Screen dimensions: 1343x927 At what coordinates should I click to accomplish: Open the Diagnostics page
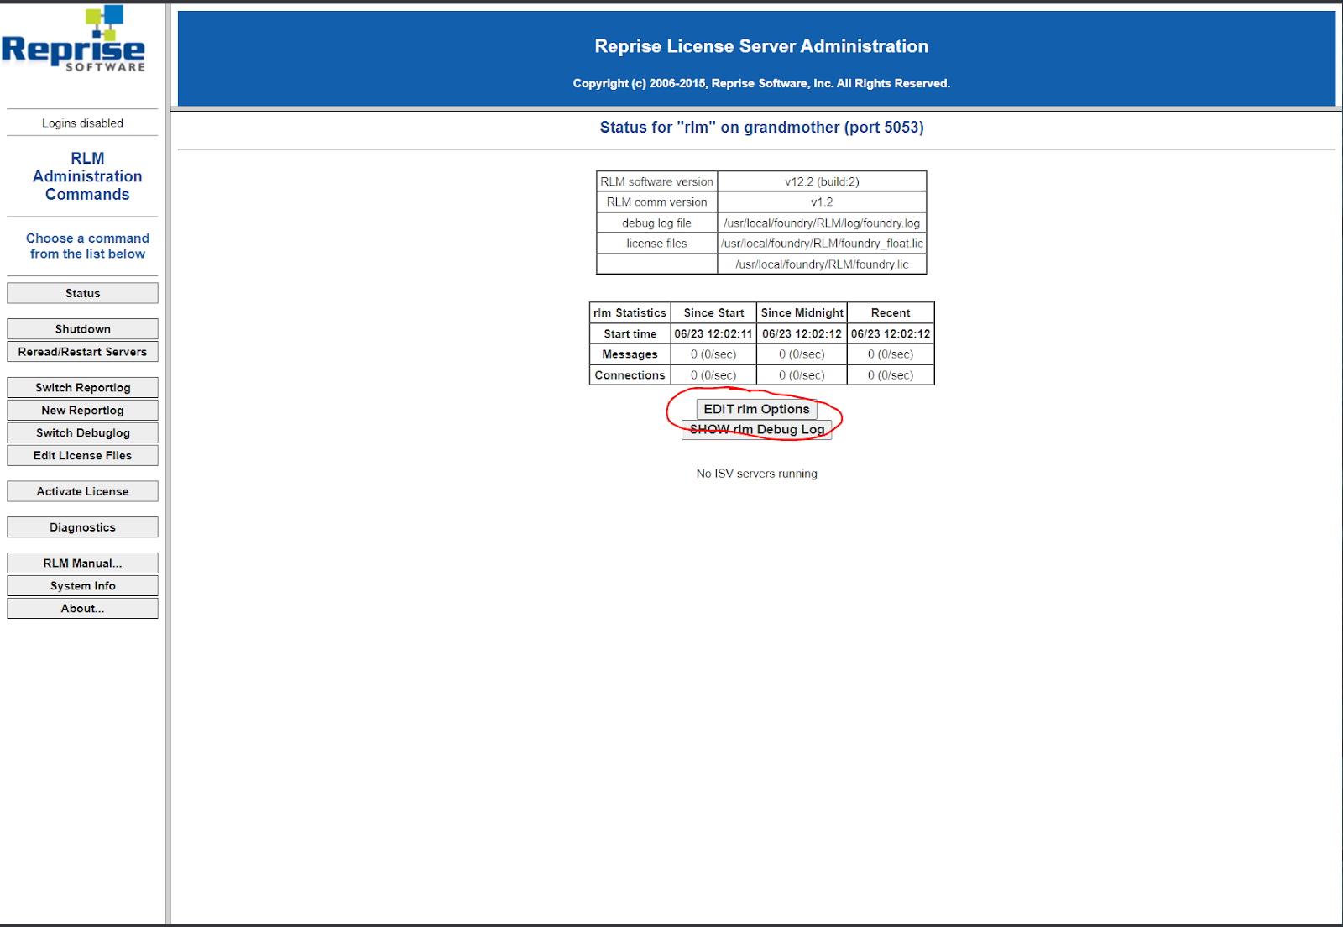coord(82,527)
